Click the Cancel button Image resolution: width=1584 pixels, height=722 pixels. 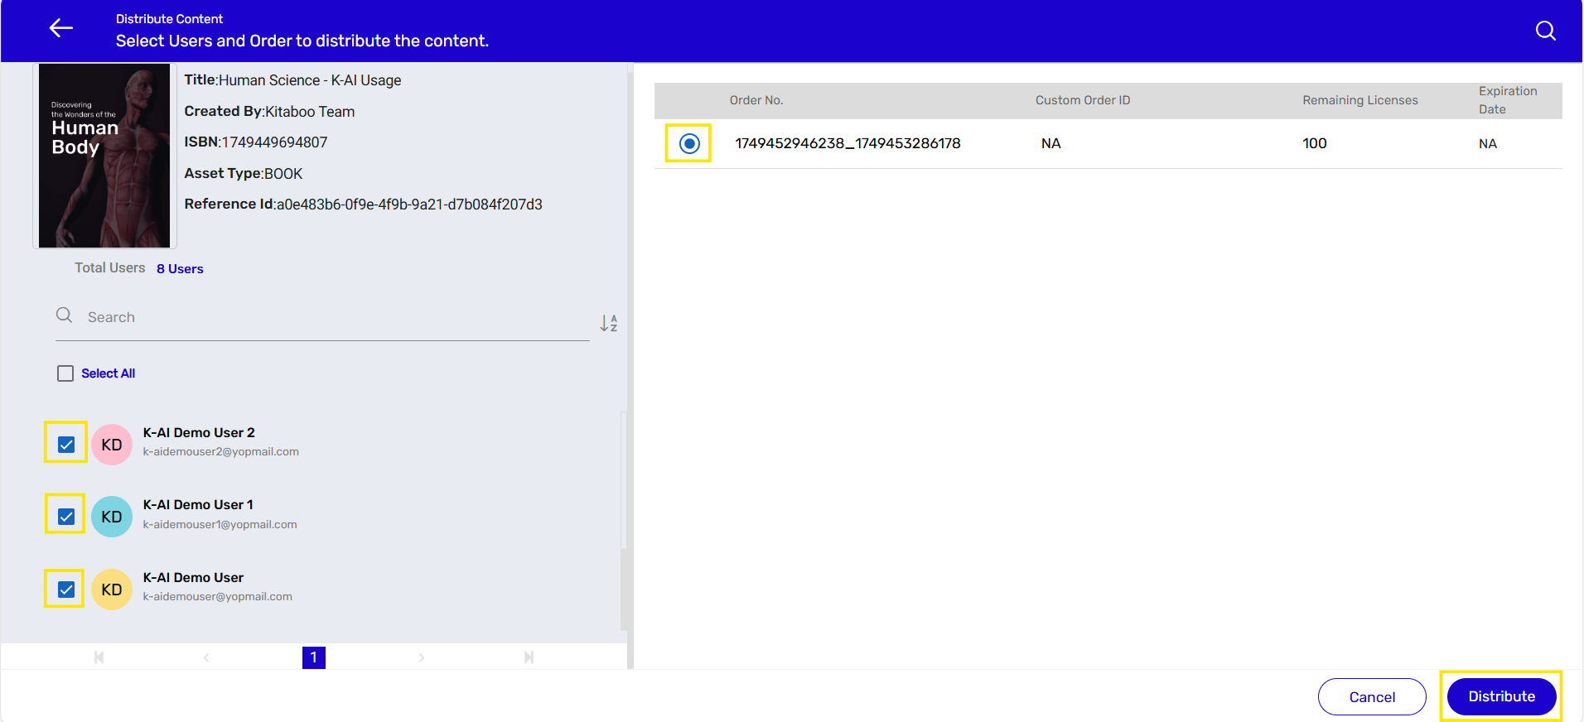[x=1372, y=697]
